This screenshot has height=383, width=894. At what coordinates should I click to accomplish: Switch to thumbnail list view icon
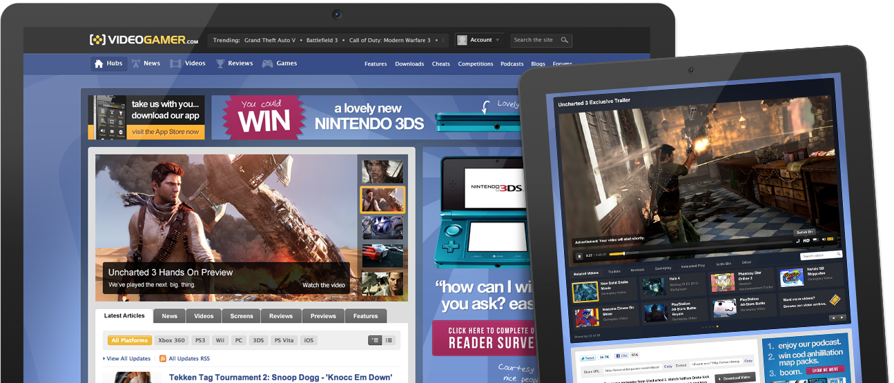coord(375,340)
